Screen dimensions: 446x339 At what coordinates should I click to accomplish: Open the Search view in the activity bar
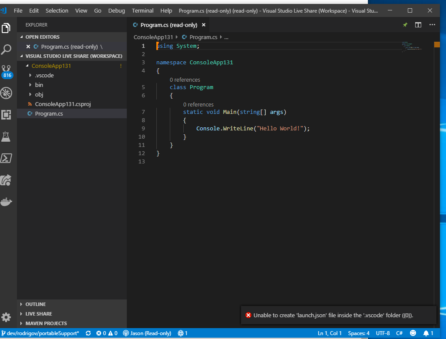(x=7, y=50)
